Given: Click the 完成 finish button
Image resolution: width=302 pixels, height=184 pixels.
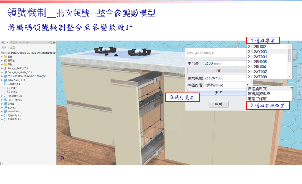Looking at the screenshot, I should pos(219,104).
